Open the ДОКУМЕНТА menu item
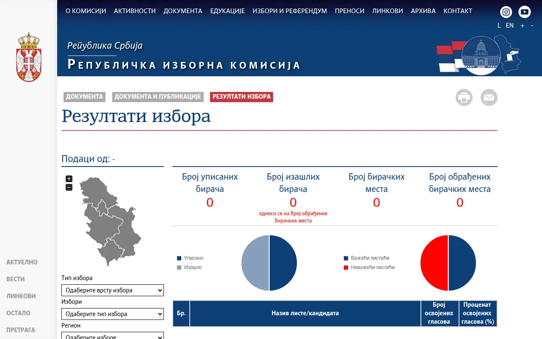This screenshot has width=542, height=339. pyautogui.click(x=183, y=11)
